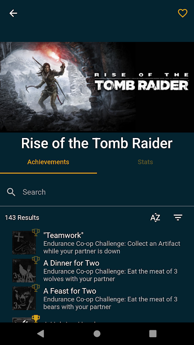Open the A Feast for Two thumbnail
This screenshot has width=194, height=345.
[x=24, y=298]
